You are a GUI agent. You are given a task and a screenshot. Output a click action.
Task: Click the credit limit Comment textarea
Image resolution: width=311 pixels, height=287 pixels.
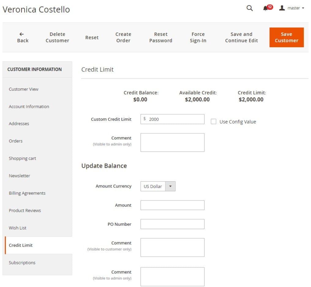(x=172, y=142)
